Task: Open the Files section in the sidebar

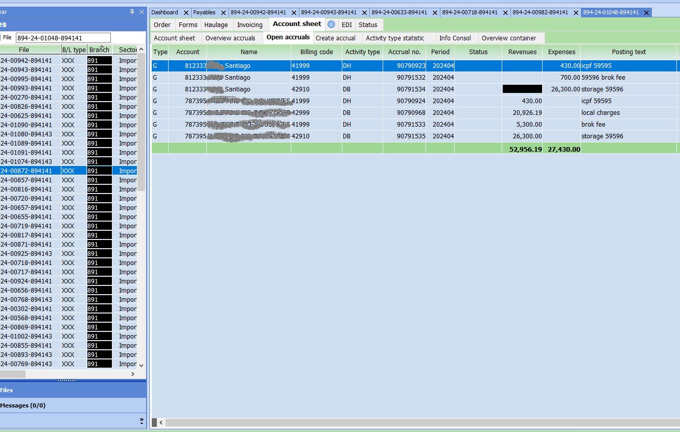Action: [73, 390]
